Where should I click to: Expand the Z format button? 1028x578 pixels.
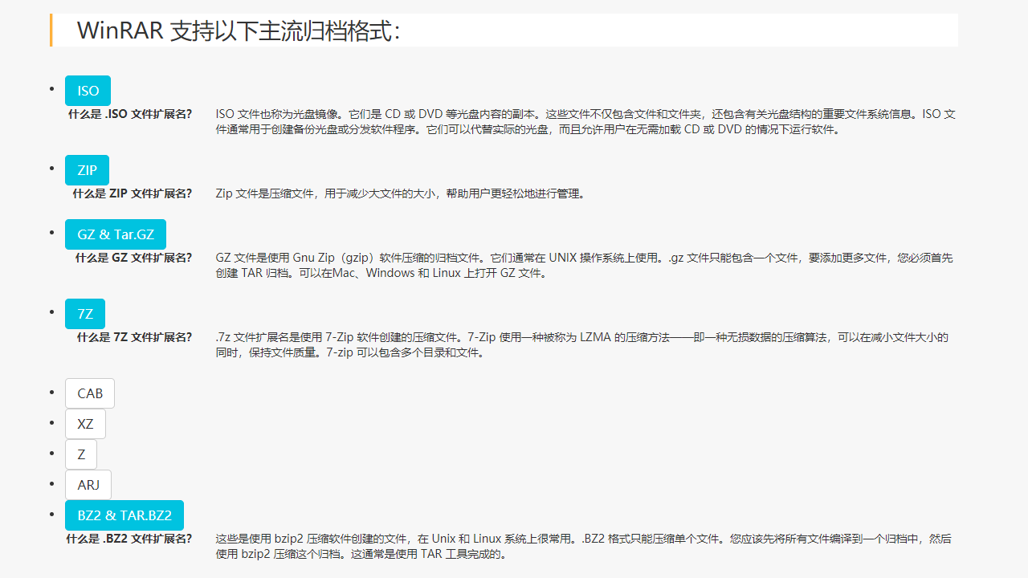coord(81,454)
